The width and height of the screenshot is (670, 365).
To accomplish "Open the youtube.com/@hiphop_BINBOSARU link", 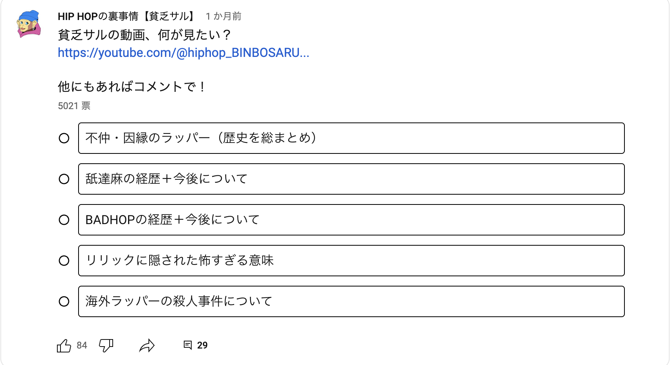I will click(x=183, y=53).
